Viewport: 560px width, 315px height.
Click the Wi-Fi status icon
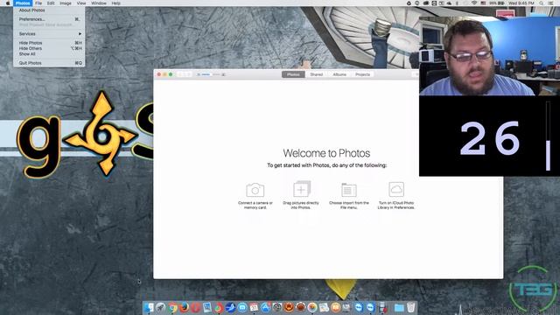[x=474, y=3]
